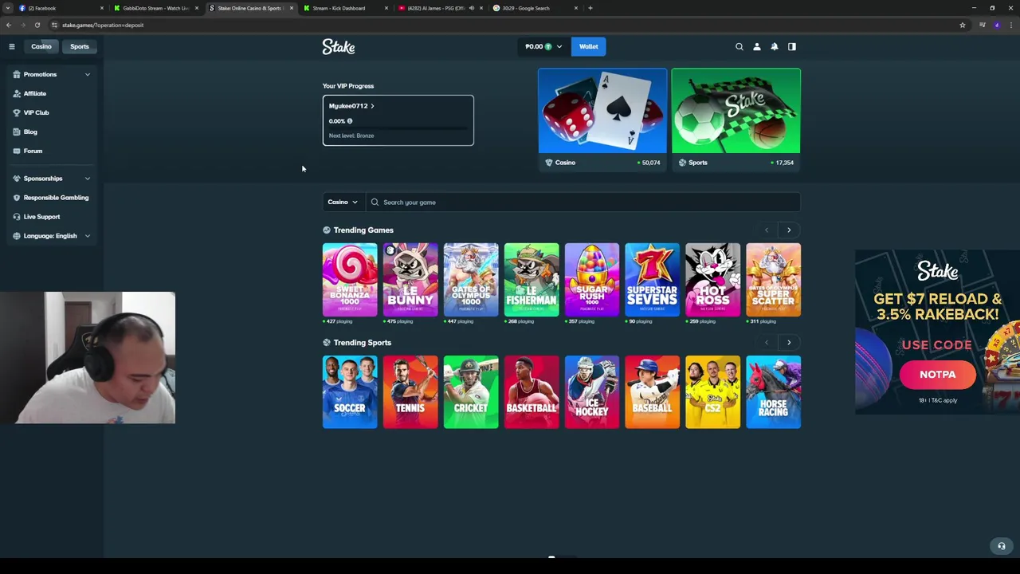
Task: Switch to GabbiDoto Stream tab
Action: coord(155,8)
